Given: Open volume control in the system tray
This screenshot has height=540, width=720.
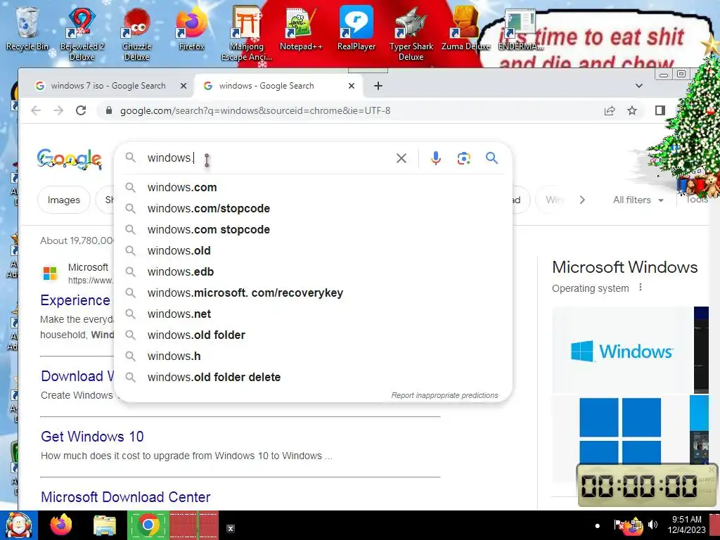Looking at the screenshot, I should [652, 525].
